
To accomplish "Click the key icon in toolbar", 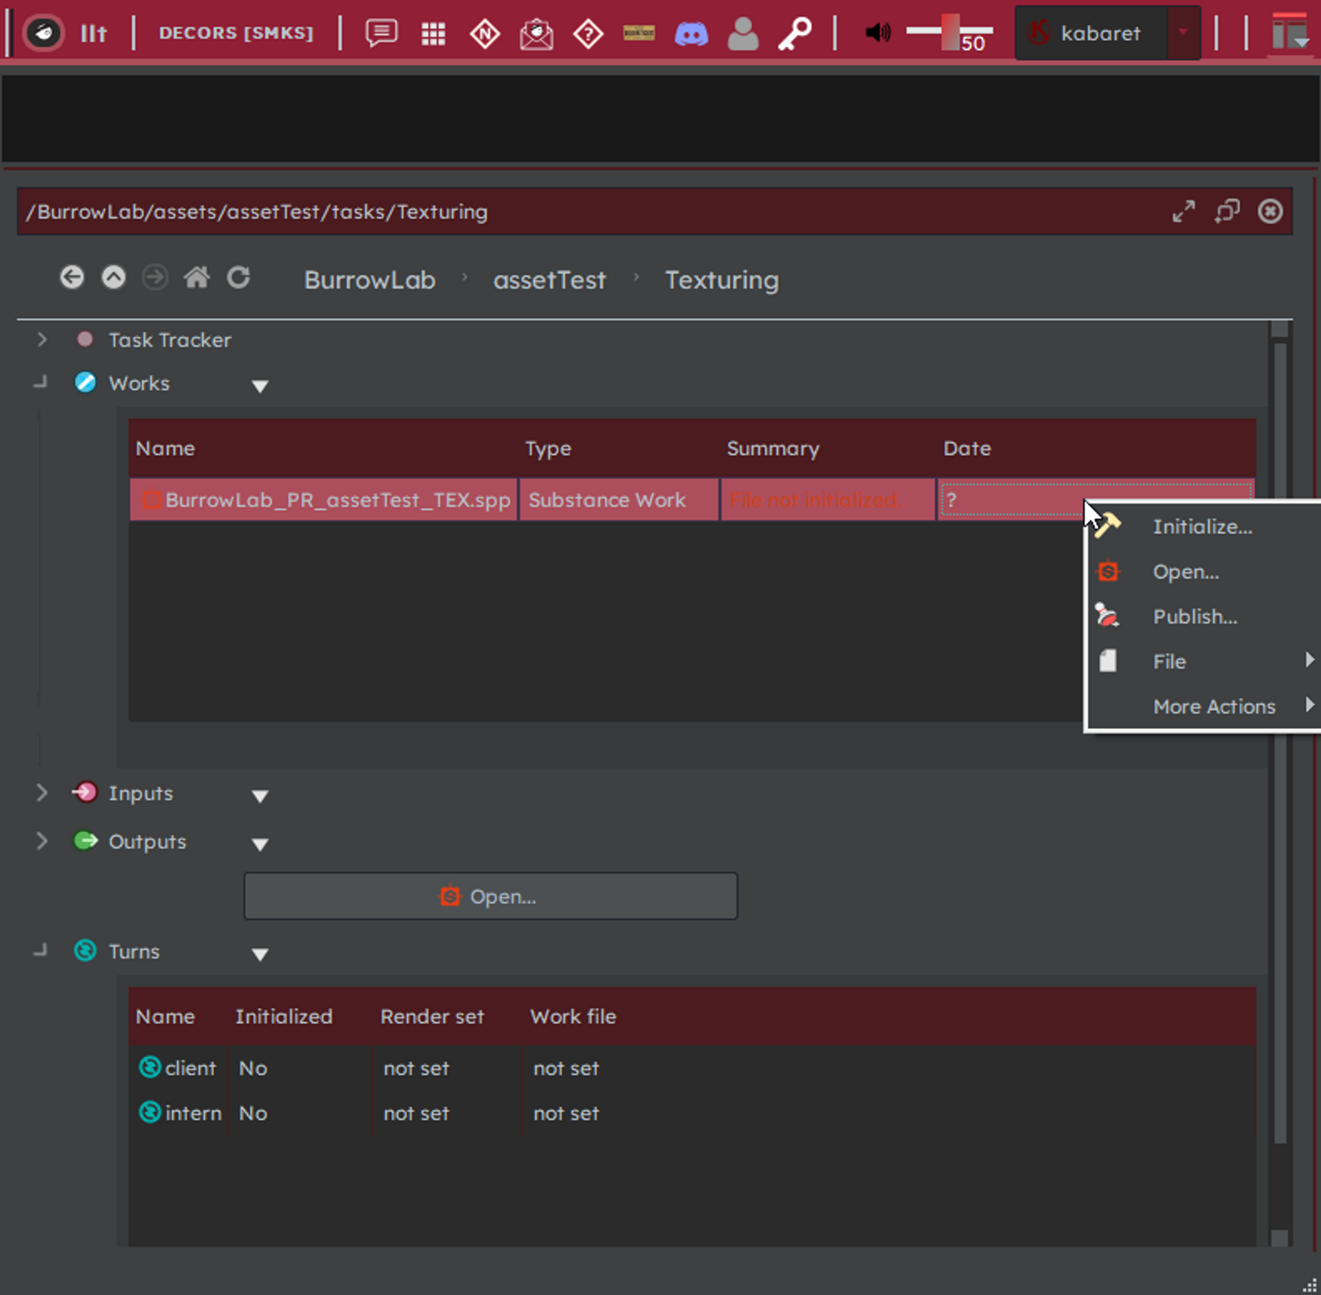I will point(795,32).
